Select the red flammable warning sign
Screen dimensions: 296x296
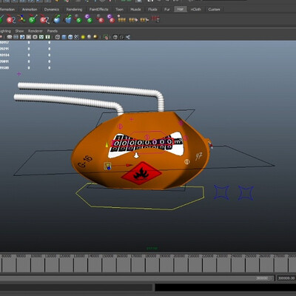point(141,173)
